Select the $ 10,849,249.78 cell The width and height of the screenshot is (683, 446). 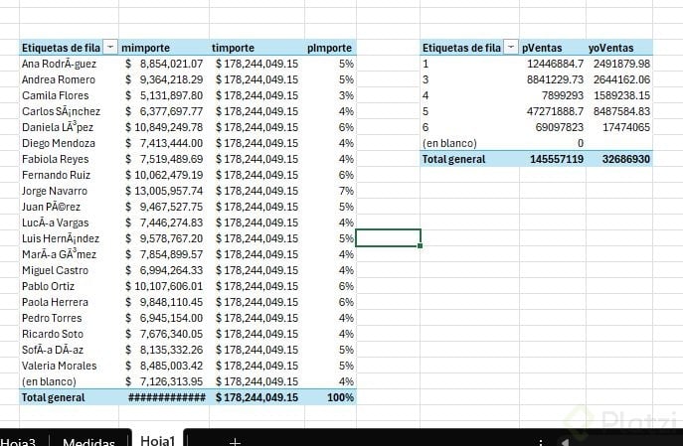pos(164,127)
